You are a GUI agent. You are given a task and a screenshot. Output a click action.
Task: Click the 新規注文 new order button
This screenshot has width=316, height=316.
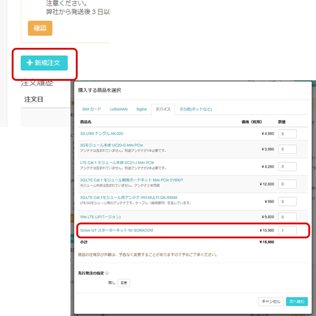coord(44,63)
